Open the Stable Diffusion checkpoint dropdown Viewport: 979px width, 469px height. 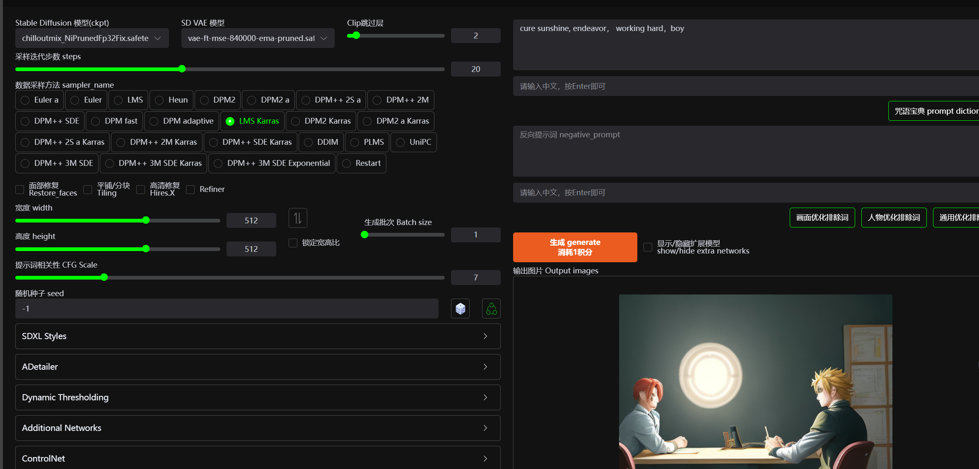point(92,38)
